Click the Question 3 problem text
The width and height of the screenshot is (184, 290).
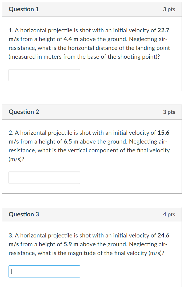coord(89,244)
